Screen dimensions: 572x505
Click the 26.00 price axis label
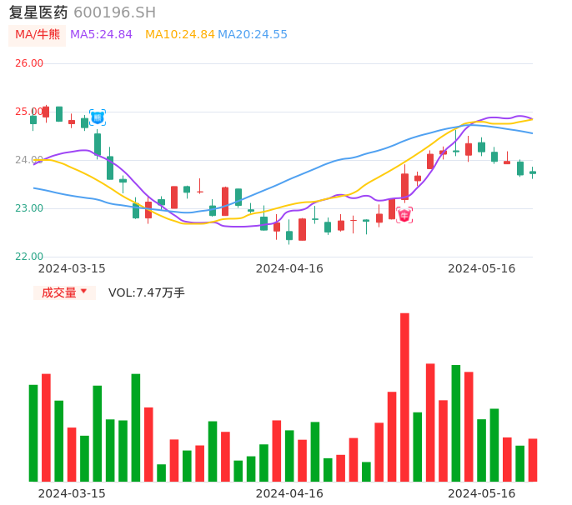[29, 63]
